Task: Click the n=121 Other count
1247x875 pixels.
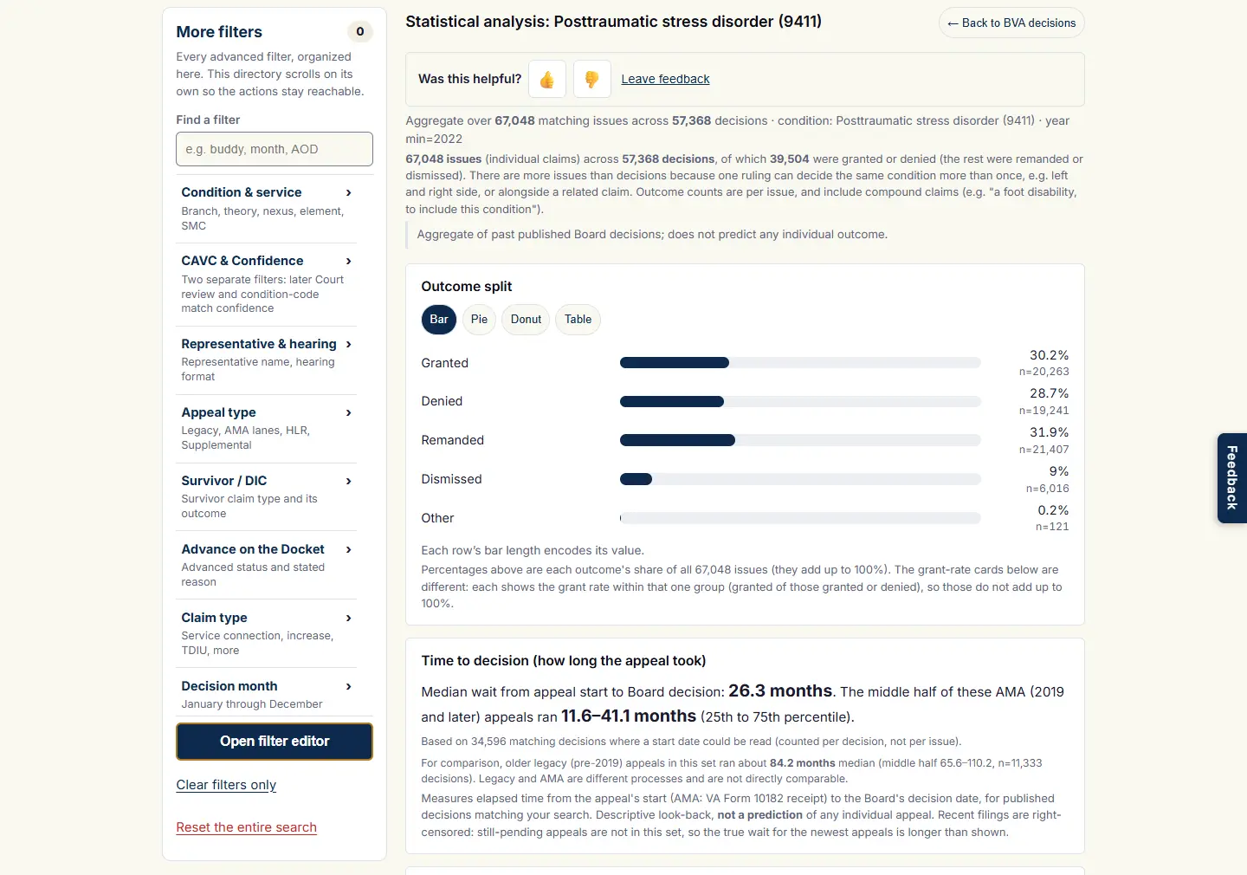Action: [1052, 527]
